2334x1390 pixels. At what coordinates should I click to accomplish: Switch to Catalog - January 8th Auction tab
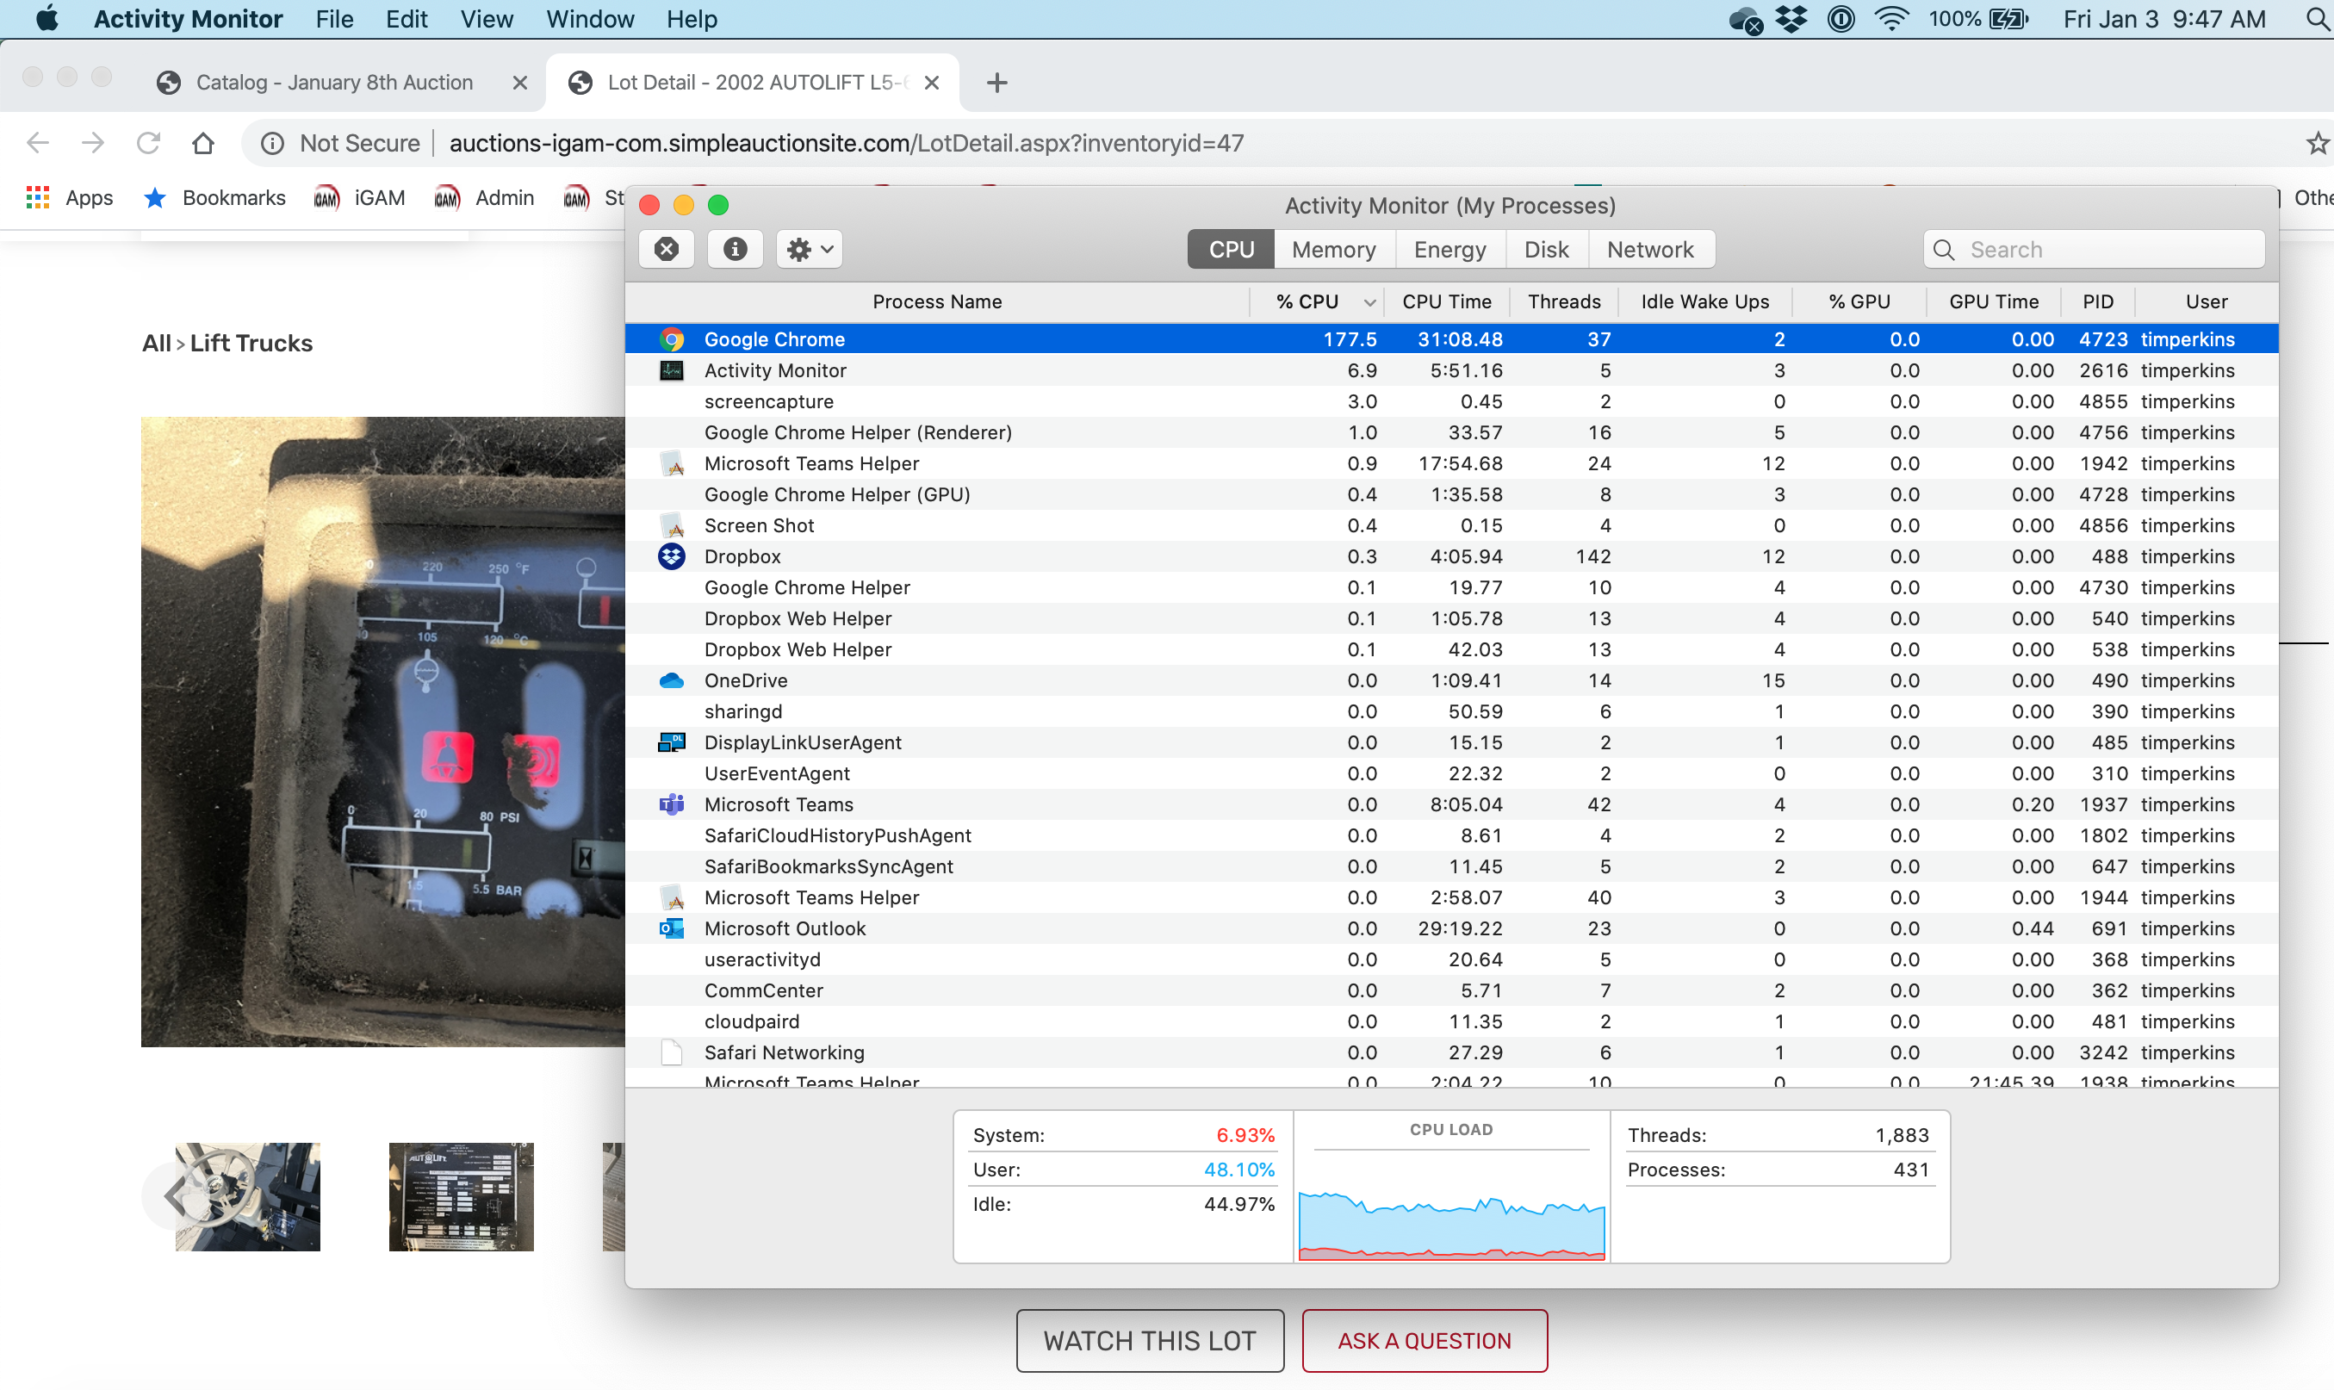pyautogui.click(x=334, y=83)
